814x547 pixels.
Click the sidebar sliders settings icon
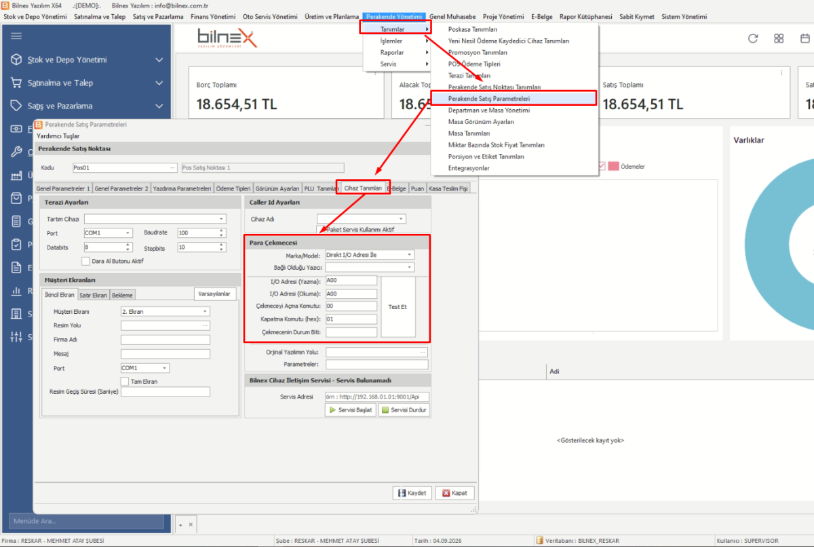point(16,336)
